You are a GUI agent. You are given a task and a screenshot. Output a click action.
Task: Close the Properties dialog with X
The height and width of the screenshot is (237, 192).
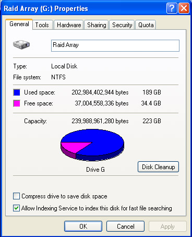pos(184,8)
